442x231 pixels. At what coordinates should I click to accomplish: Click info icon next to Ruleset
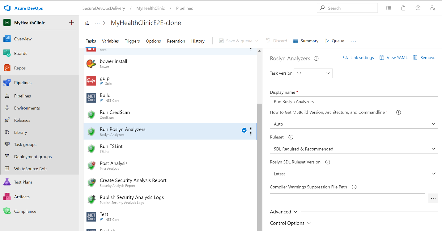[291, 137]
